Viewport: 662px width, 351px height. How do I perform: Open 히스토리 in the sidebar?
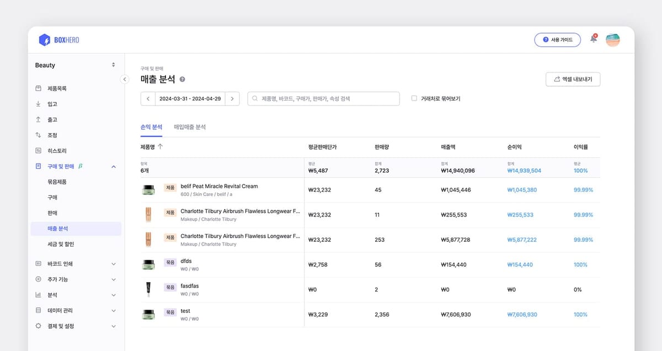57,150
